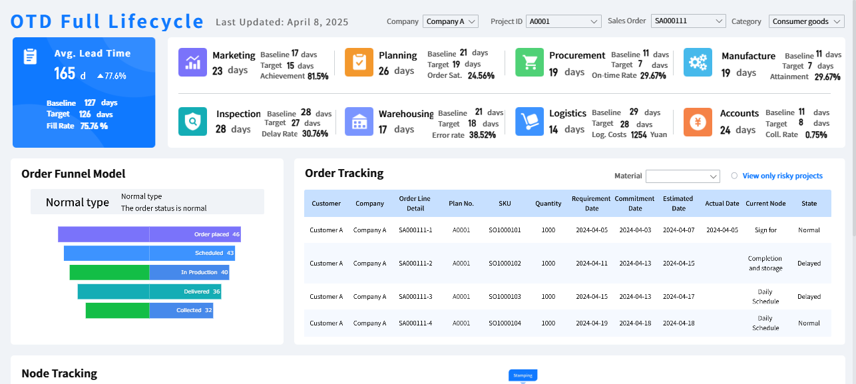Screen dimensions: 856x384
Task: Expand the Project ID A0001 dropdown
Action: 564,21
